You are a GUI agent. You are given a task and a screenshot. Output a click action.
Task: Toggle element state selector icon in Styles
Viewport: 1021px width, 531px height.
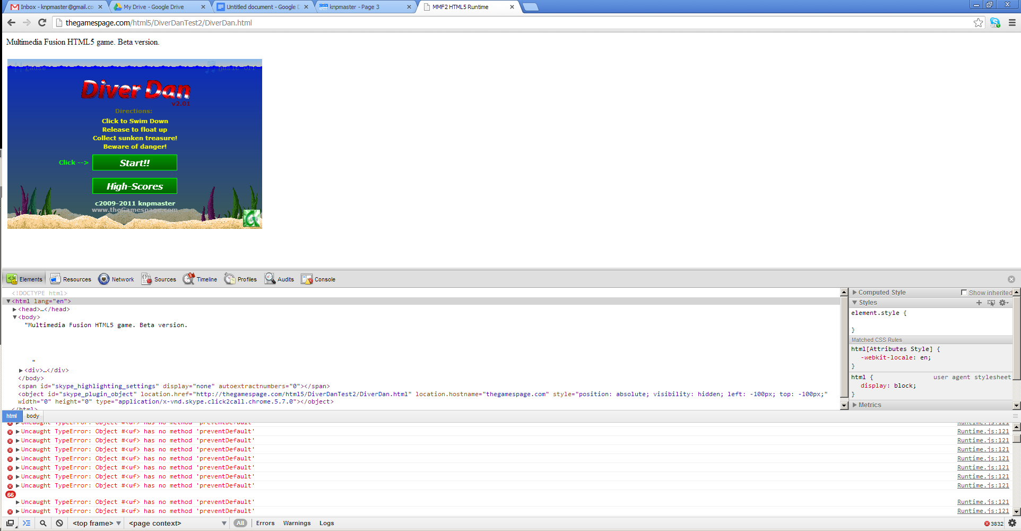[991, 303]
